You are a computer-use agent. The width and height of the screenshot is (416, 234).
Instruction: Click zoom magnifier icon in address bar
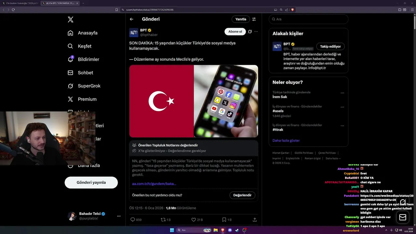[x=281, y=10]
